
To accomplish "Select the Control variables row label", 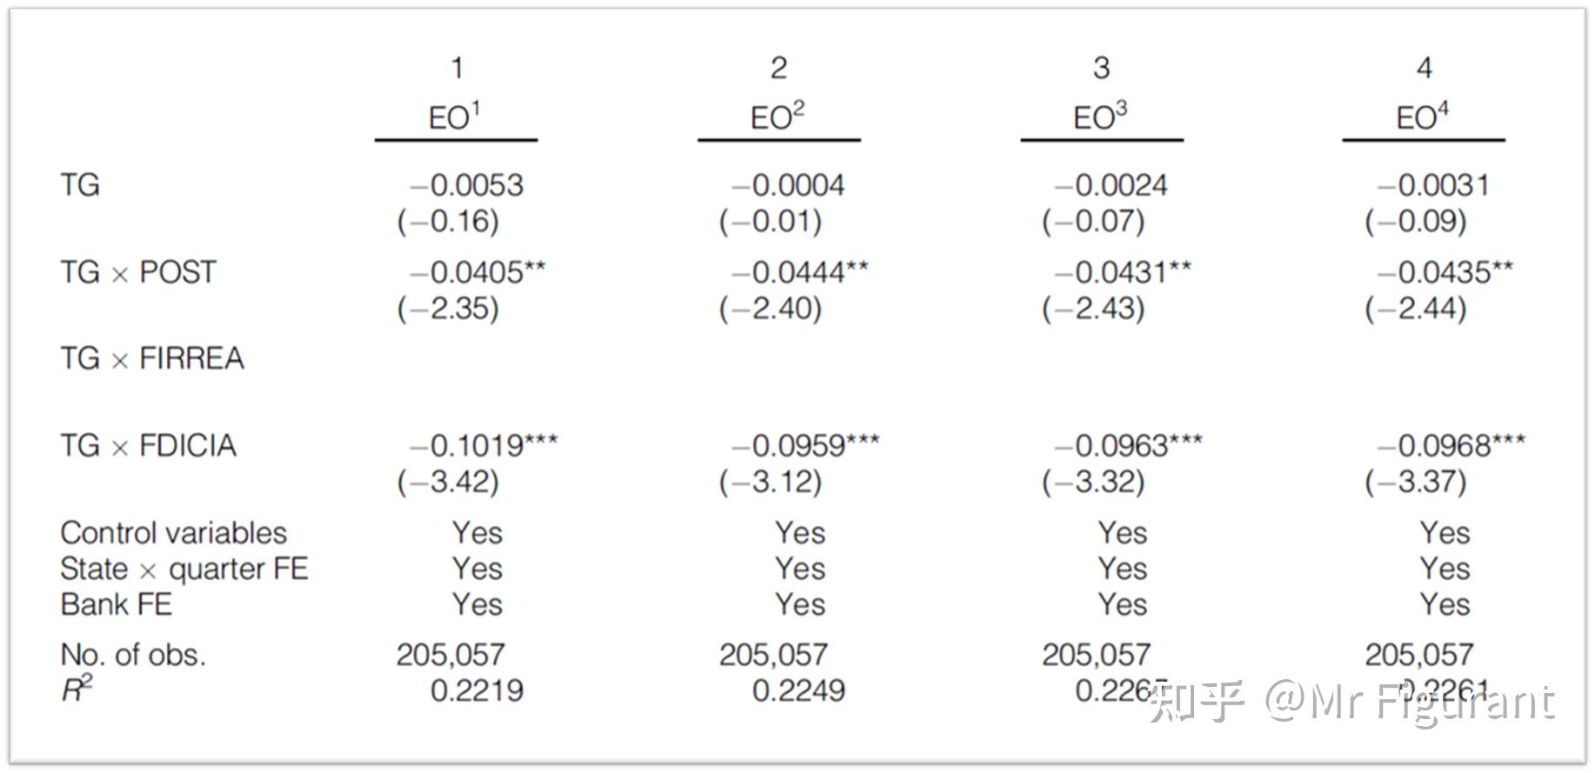I will coord(173,532).
